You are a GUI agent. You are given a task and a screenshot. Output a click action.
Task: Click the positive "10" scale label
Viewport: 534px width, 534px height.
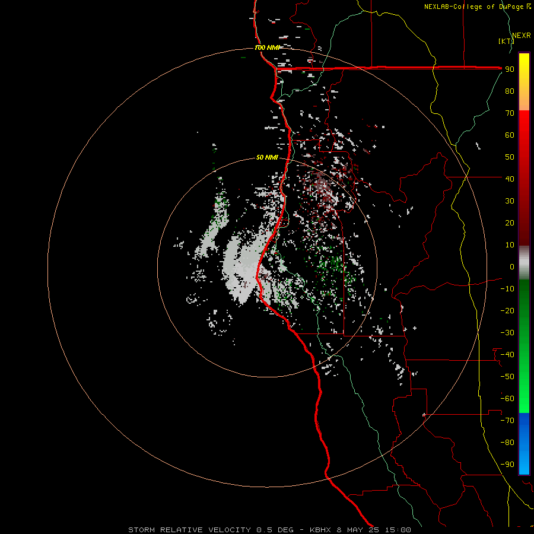[510, 245]
